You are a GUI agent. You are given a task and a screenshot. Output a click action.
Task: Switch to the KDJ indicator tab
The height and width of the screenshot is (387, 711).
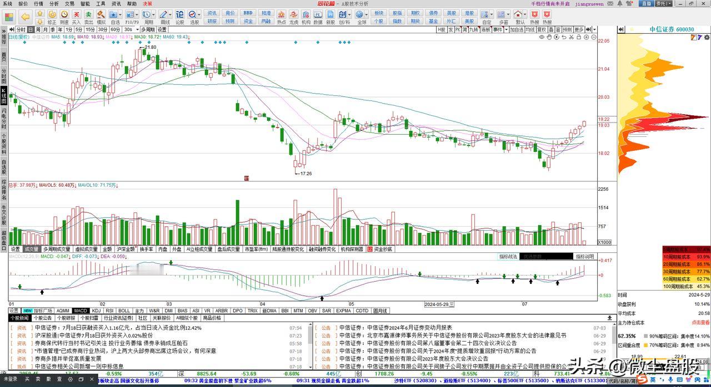click(x=97, y=311)
